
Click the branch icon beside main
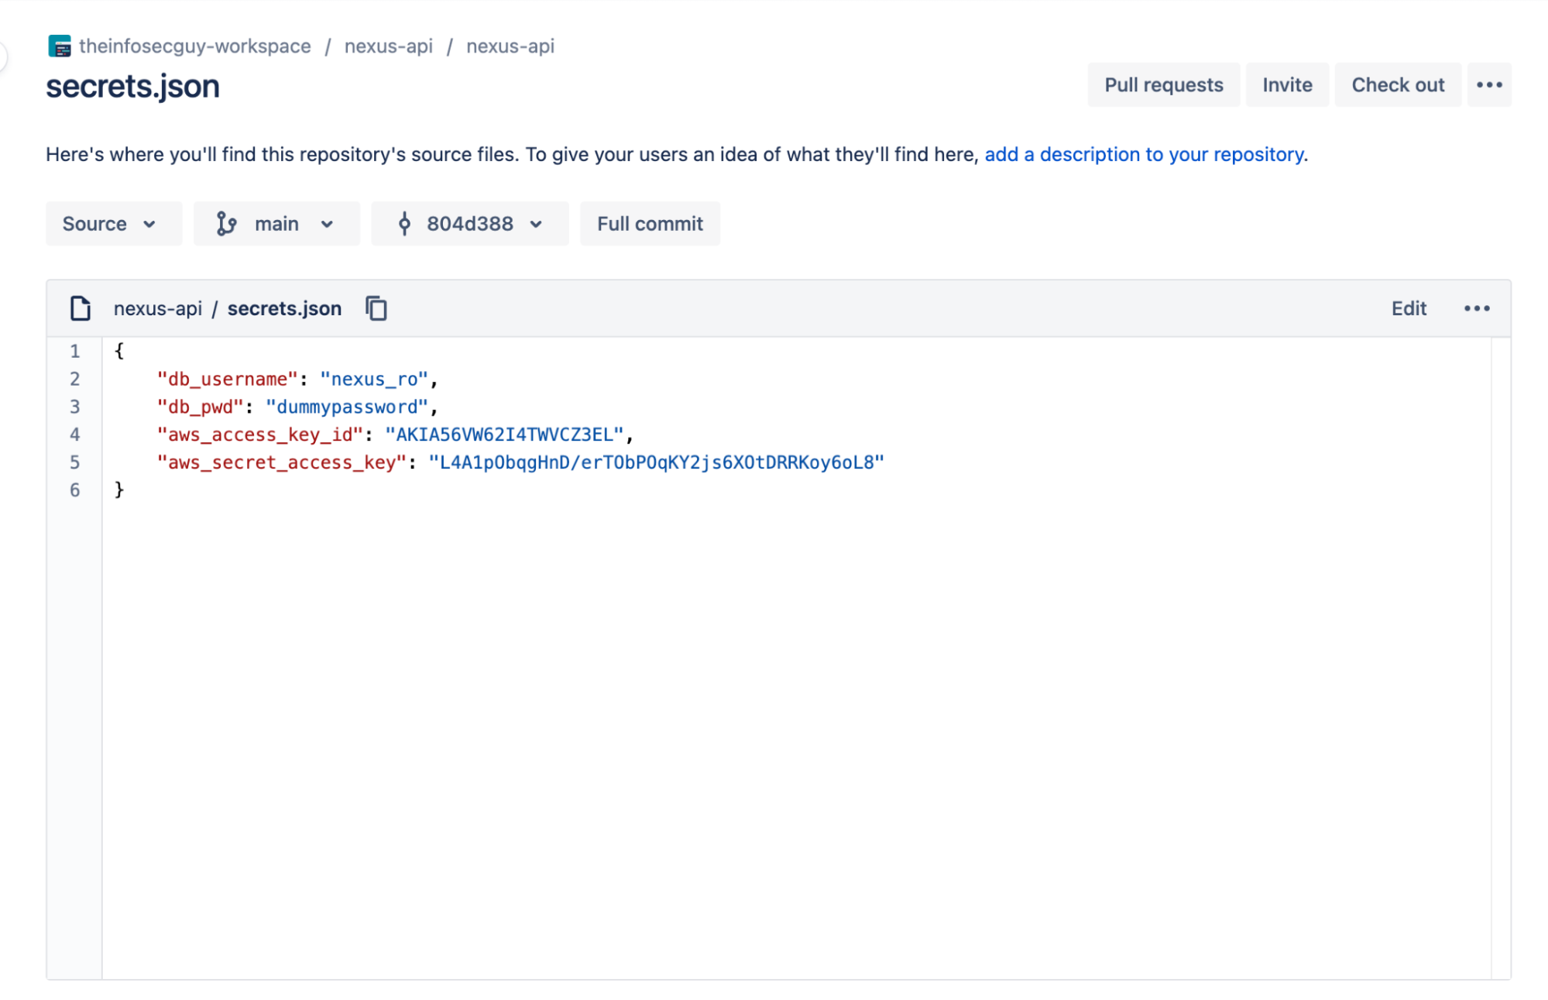click(226, 224)
